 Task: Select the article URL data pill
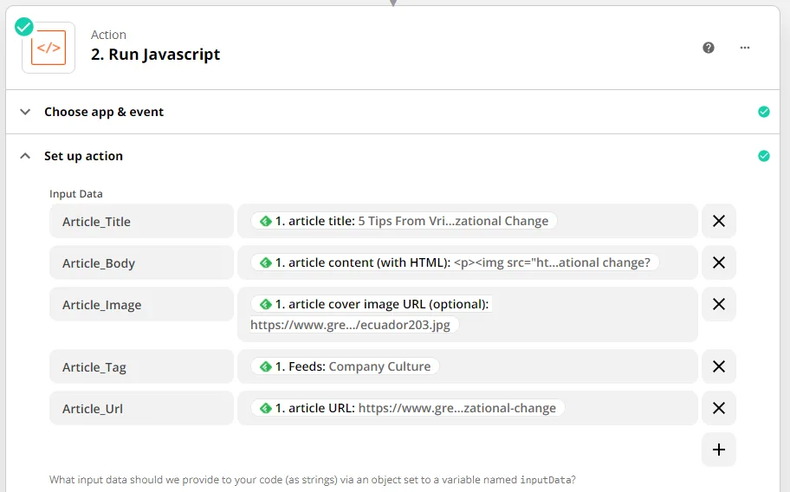(x=408, y=408)
